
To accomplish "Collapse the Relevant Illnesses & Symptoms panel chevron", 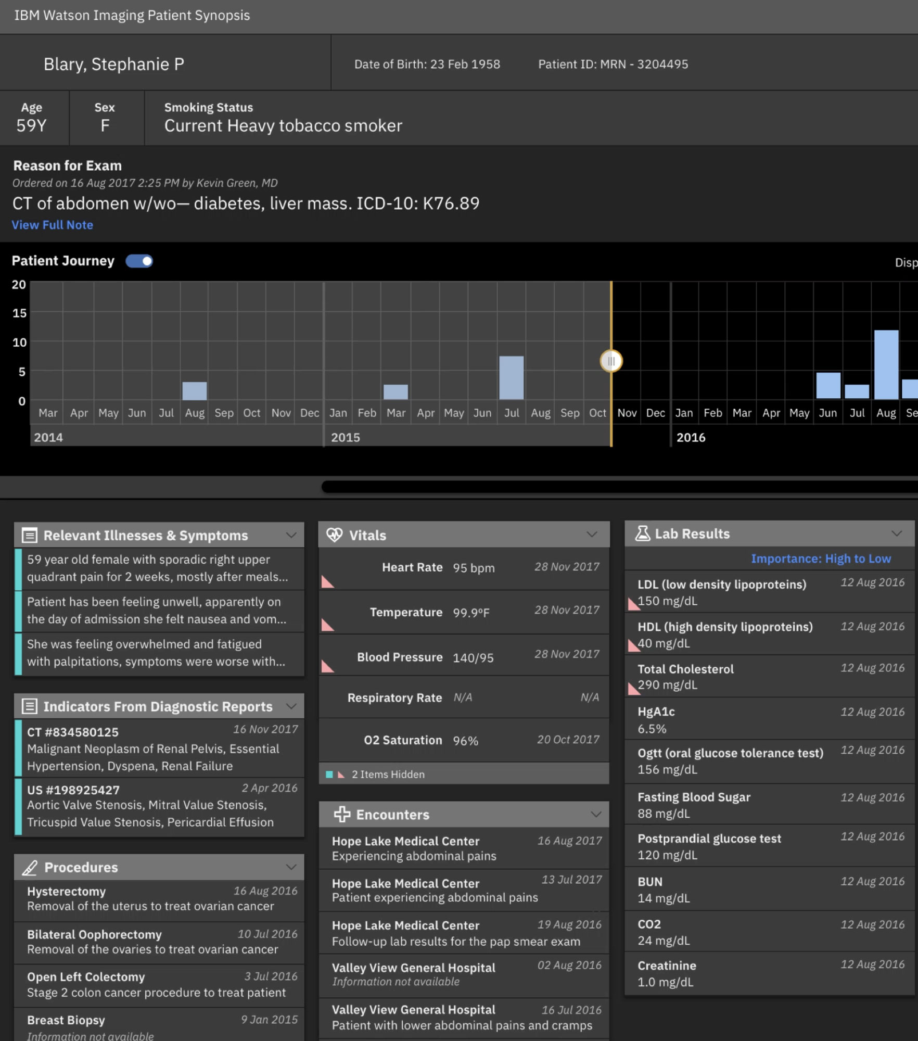I will coord(291,535).
